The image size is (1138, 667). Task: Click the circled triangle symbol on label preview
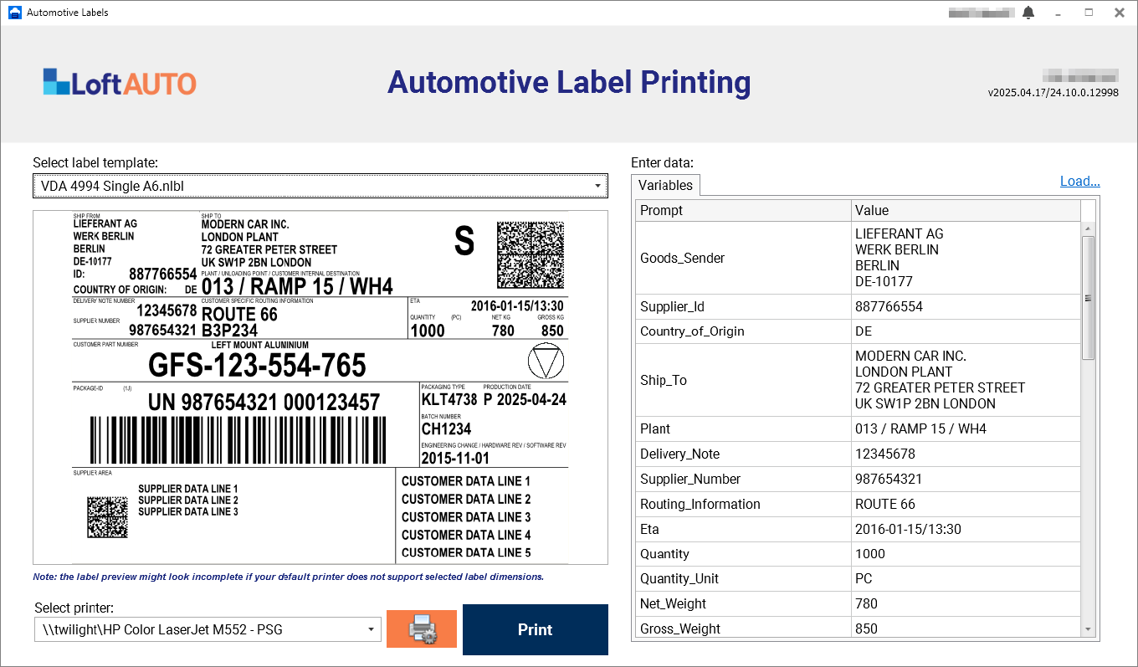point(546,362)
